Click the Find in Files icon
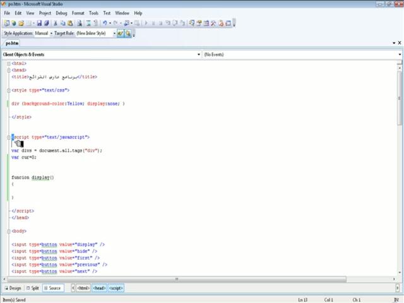The height and width of the screenshot is (303, 404). 80,23
